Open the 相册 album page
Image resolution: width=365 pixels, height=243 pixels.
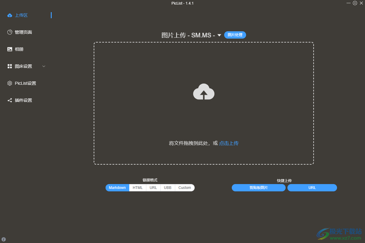tap(19, 49)
